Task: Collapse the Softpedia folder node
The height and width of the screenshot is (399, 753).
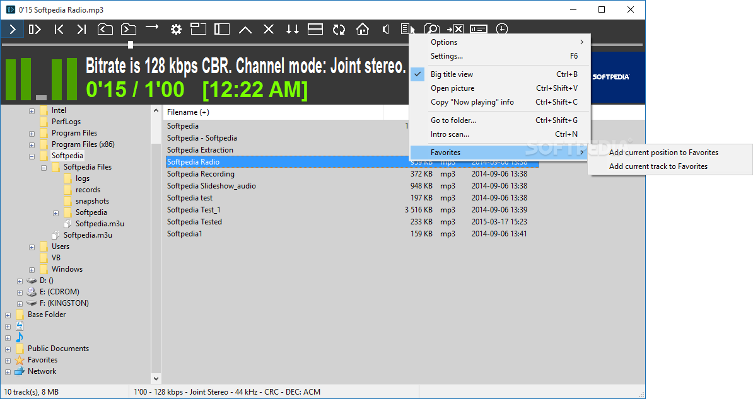Action: pyautogui.click(x=32, y=156)
